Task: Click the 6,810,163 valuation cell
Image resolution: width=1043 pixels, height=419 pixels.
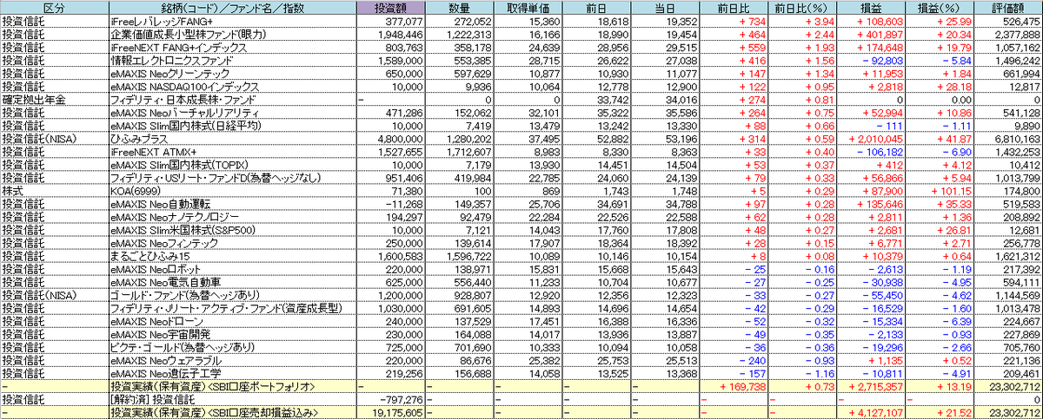Action: click(x=1007, y=139)
